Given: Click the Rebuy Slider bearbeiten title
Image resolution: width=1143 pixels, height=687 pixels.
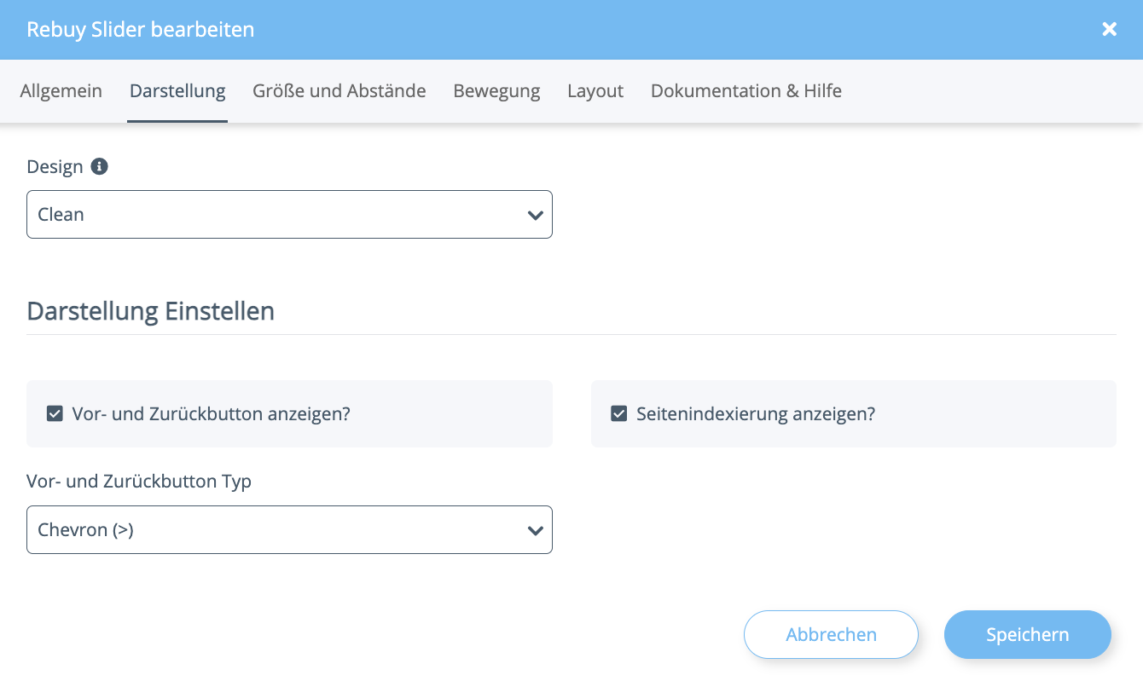Looking at the screenshot, I should [141, 30].
